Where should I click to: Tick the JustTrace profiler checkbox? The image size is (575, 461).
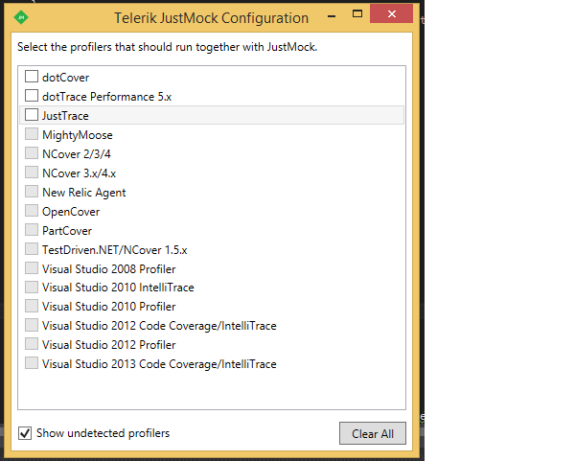pos(33,115)
